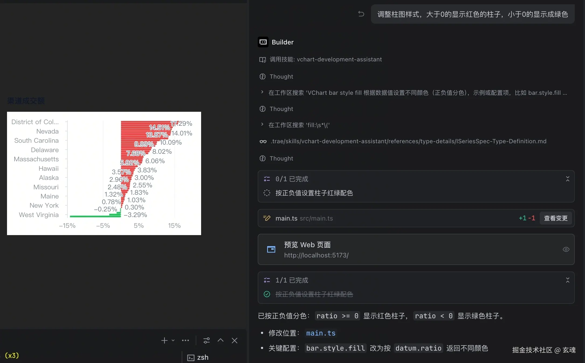Viewport: 585px width, 363px height.
Task: Collapse the 1/1 已完成 task list
Action: click(x=567, y=280)
